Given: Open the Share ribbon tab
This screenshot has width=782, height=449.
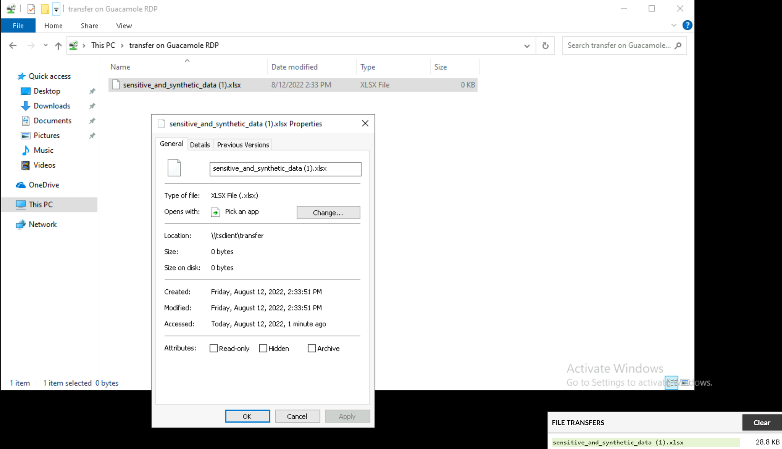Looking at the screenshot, I should click(89, 26).
